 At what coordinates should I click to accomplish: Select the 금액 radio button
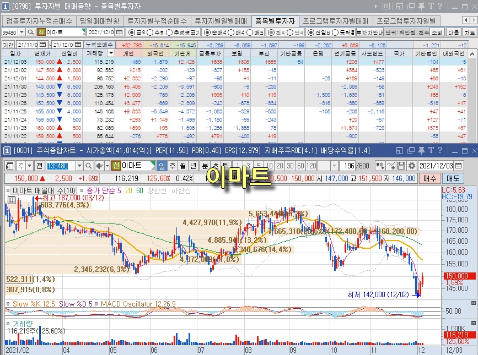(x=132, y=32)
